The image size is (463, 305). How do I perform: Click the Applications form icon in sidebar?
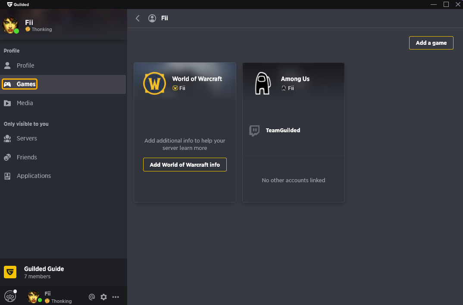(7, 176)
